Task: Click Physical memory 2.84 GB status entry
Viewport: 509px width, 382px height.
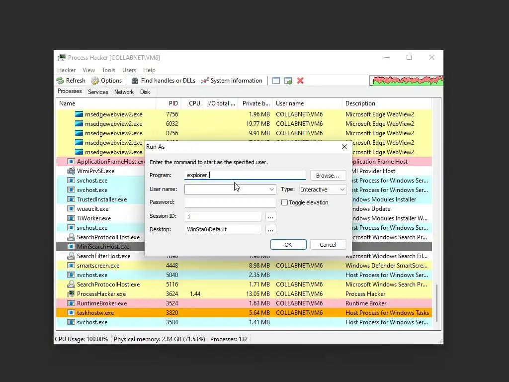Action: (x=160, y=339)
